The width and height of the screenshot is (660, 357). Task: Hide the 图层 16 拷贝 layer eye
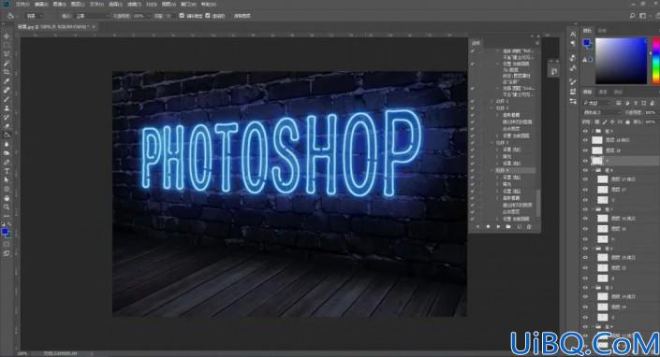(585, 219)
